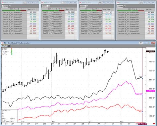Image resolution: width=157 pixels, height=126 pixels.
Task: Select ZCEN22 tab in Sea50 monitor window
Action: tap(45, 6)
